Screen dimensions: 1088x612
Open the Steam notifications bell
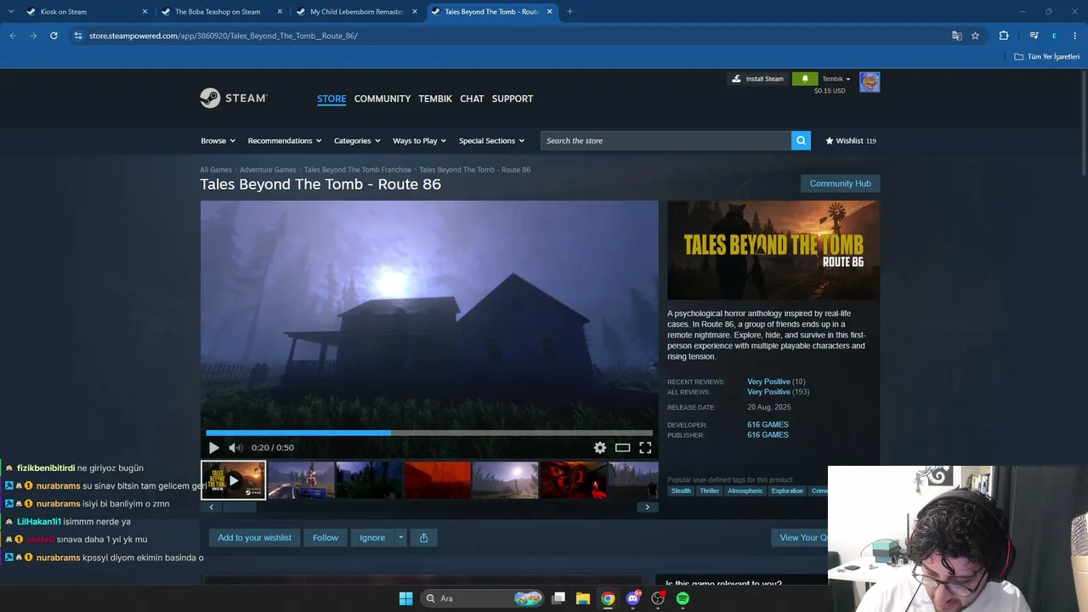(x=805, y=79)
